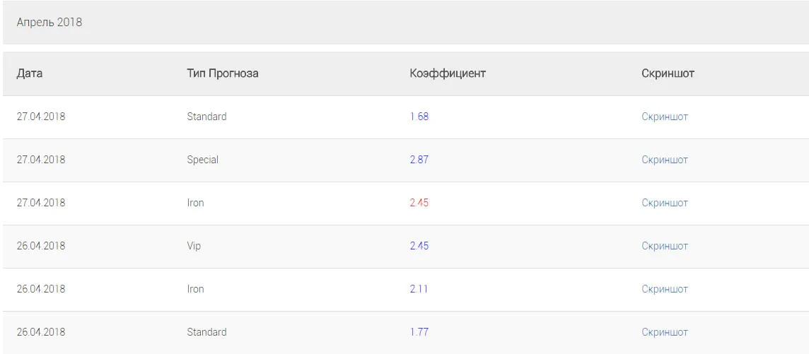Image resolution: width=809 pixels, height=354 pixels.
Task: Select the Тип Прогноза column header
Action: 222,73
